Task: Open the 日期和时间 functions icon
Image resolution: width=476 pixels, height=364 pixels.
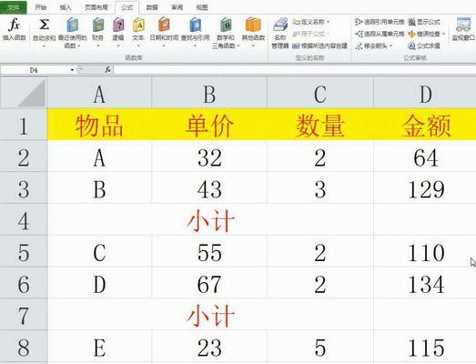Action: tap(164, 25)
